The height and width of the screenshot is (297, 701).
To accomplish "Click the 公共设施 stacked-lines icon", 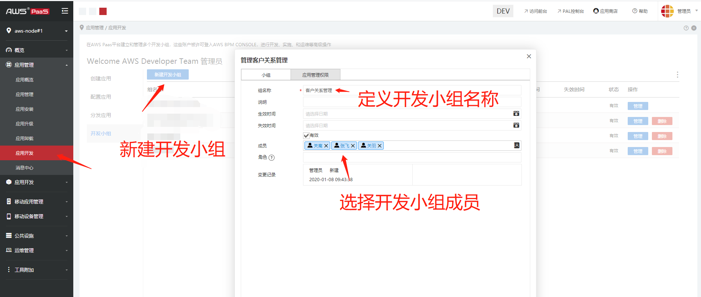I will coord(9,235).
